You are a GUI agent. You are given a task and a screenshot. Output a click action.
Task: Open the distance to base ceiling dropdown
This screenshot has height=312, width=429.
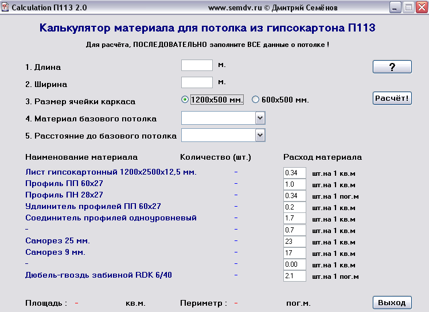[x=260, y=135]
